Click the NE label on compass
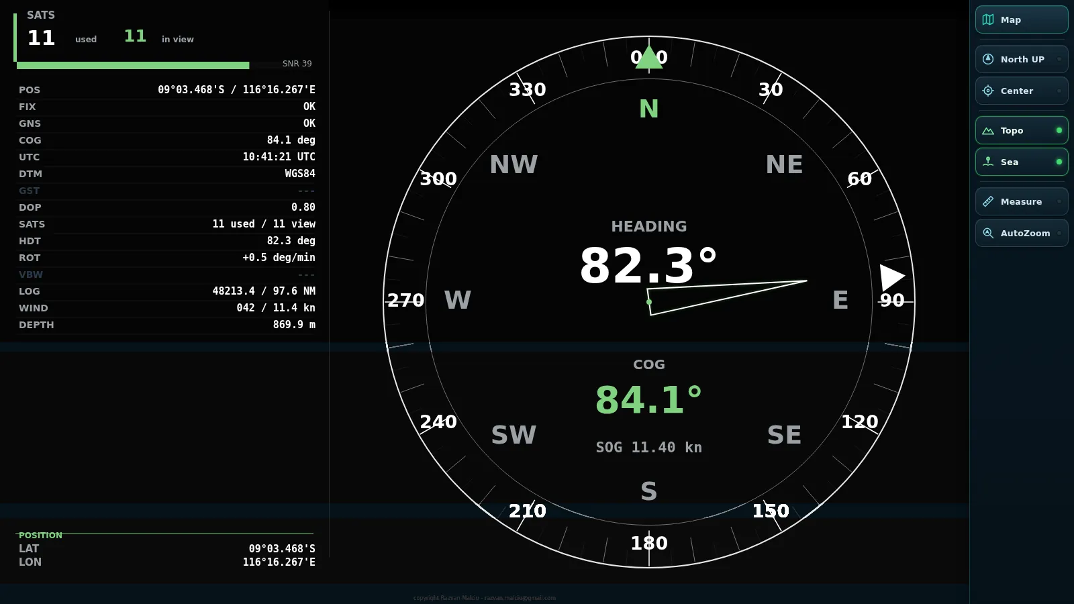Screen dimensions: 1074x604 click(x=784, y=164)
